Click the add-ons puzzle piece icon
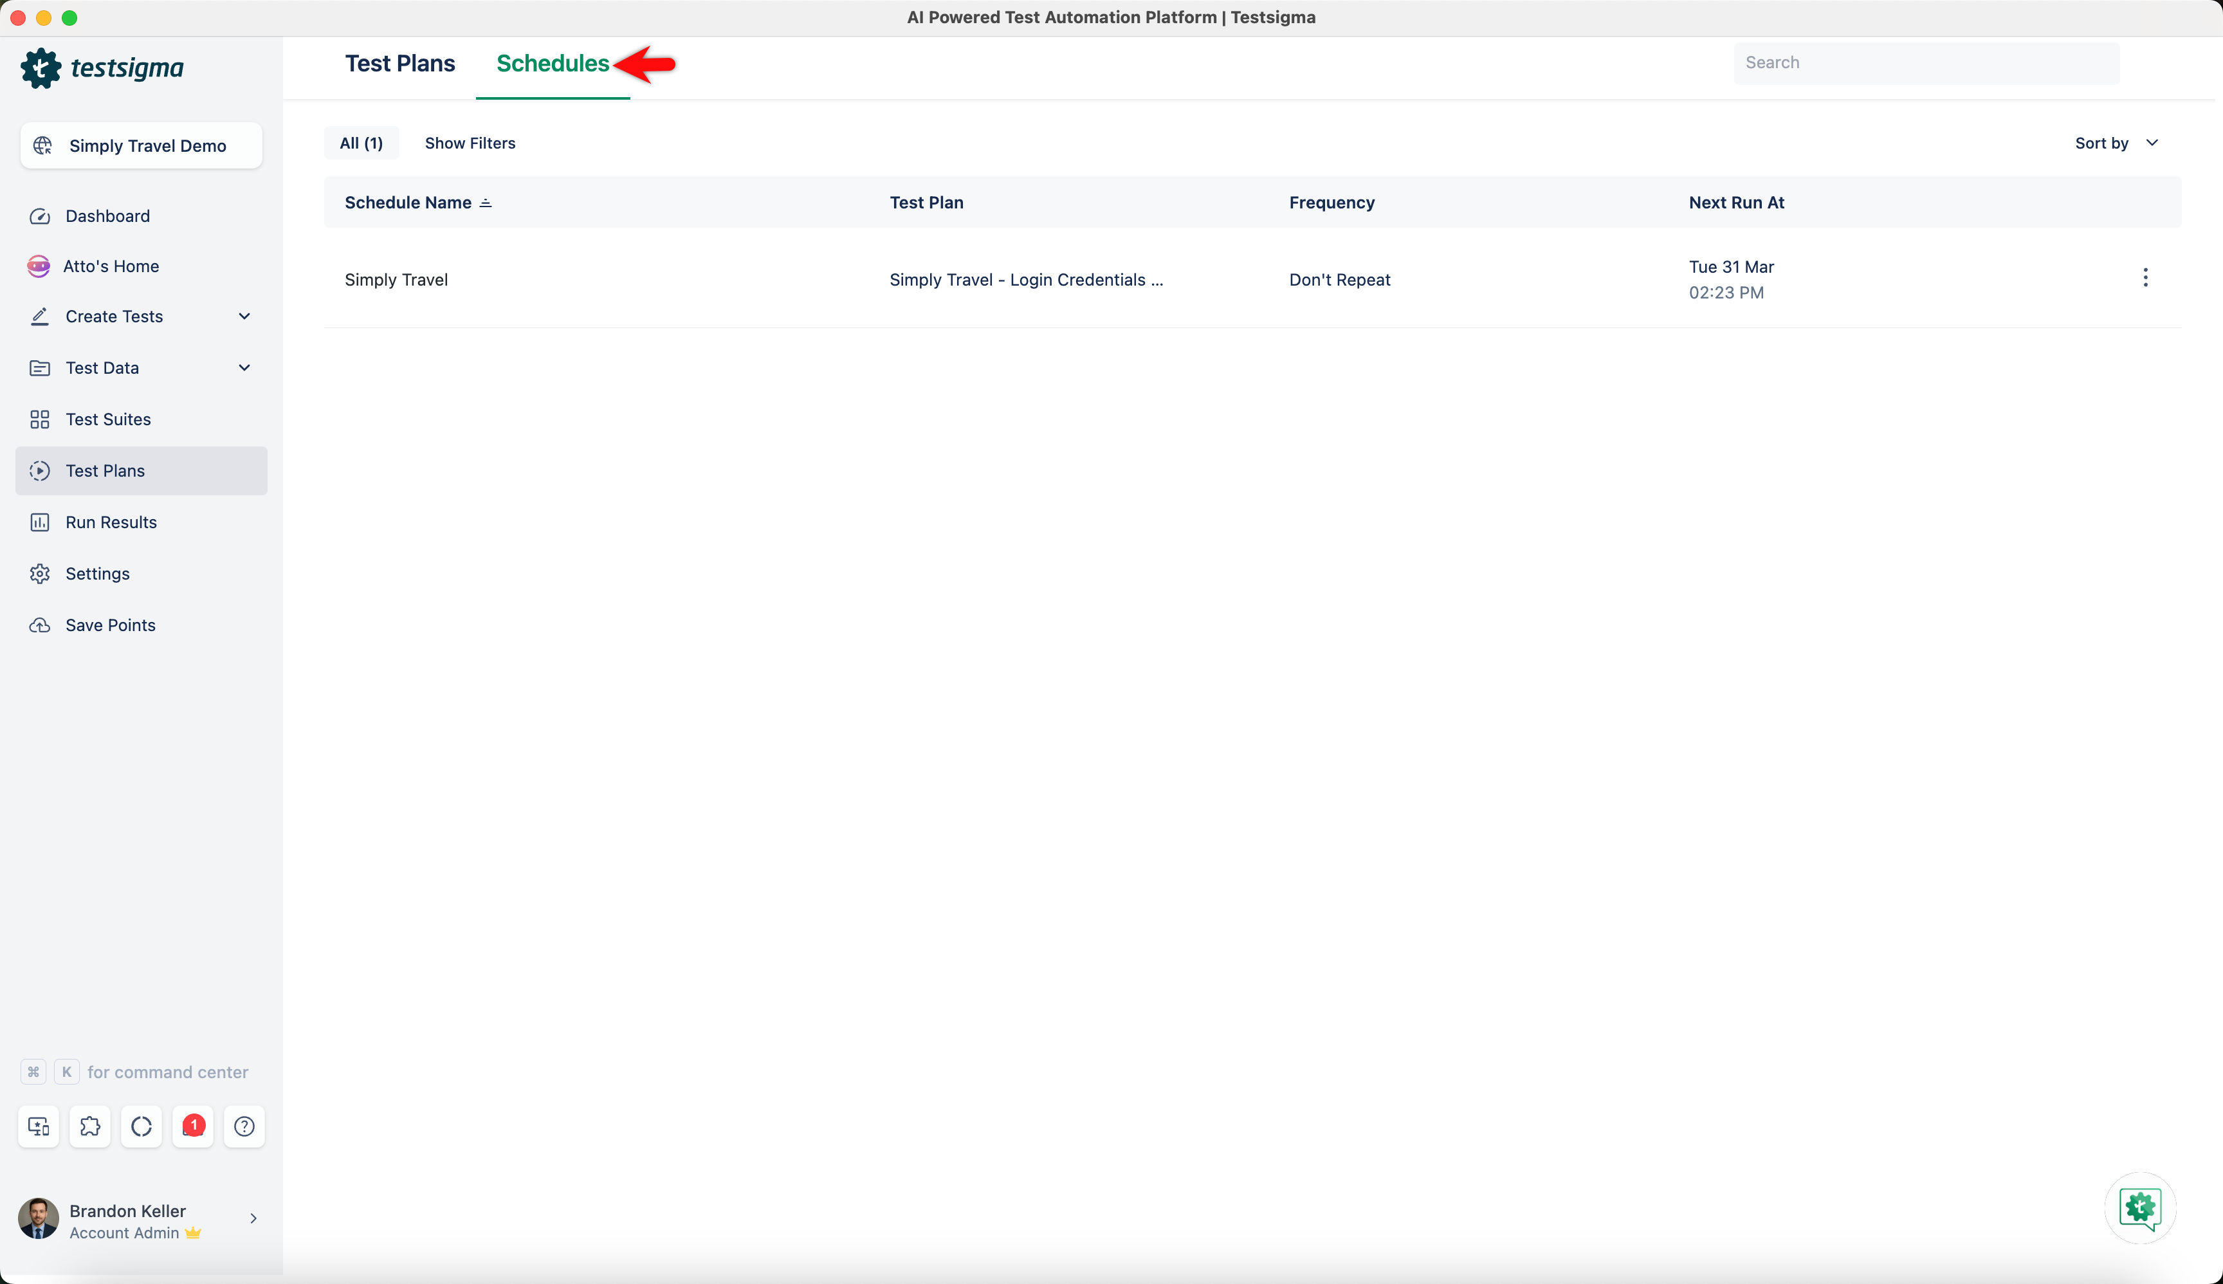 [x=90, y=1126]
